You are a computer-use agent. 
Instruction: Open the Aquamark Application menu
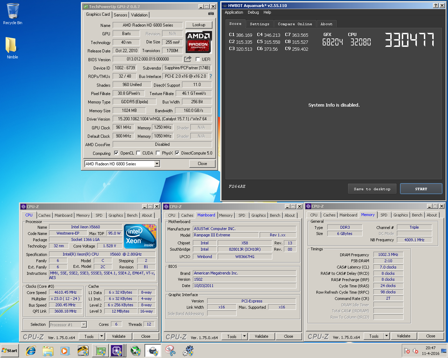[234, 12]
